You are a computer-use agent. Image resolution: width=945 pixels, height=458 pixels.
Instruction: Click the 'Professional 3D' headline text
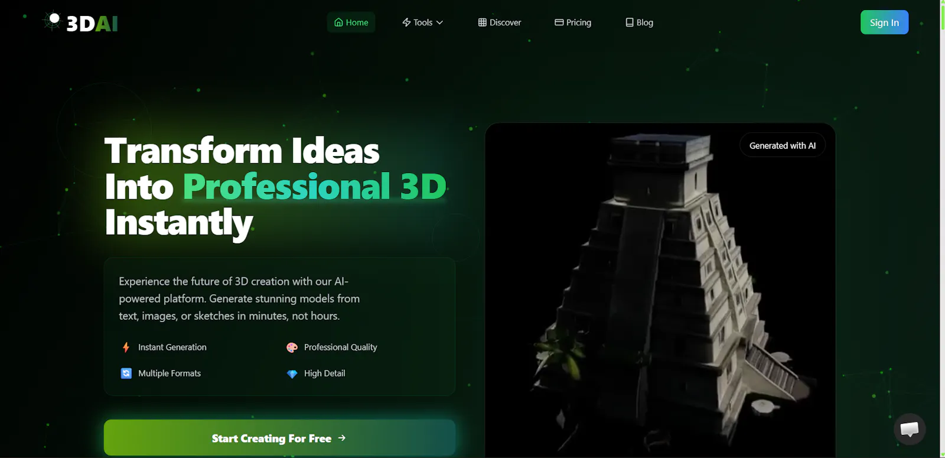pos(315,187)
